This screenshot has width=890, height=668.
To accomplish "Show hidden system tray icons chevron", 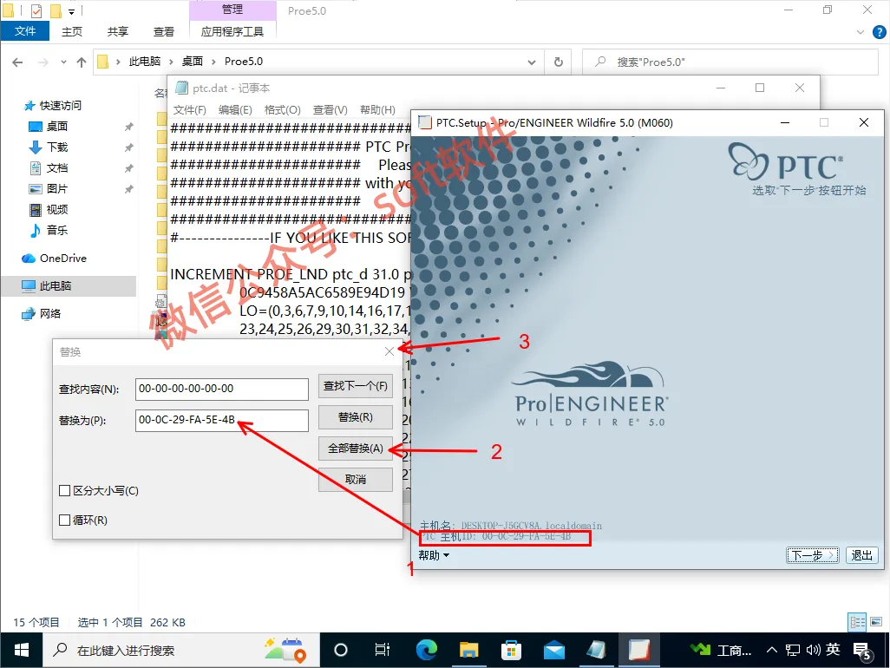I will pos(772,650).
